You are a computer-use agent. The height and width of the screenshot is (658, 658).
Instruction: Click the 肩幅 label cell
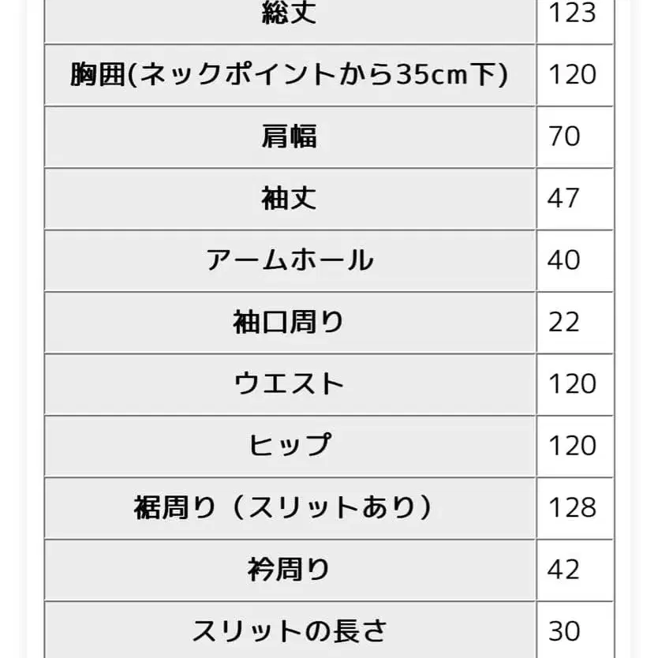(290, 136)
